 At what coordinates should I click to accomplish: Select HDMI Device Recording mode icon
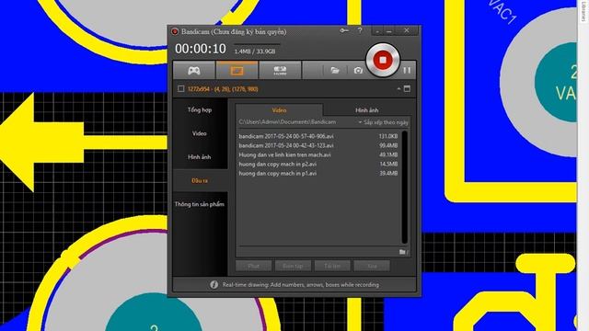(x=280, y=71)
